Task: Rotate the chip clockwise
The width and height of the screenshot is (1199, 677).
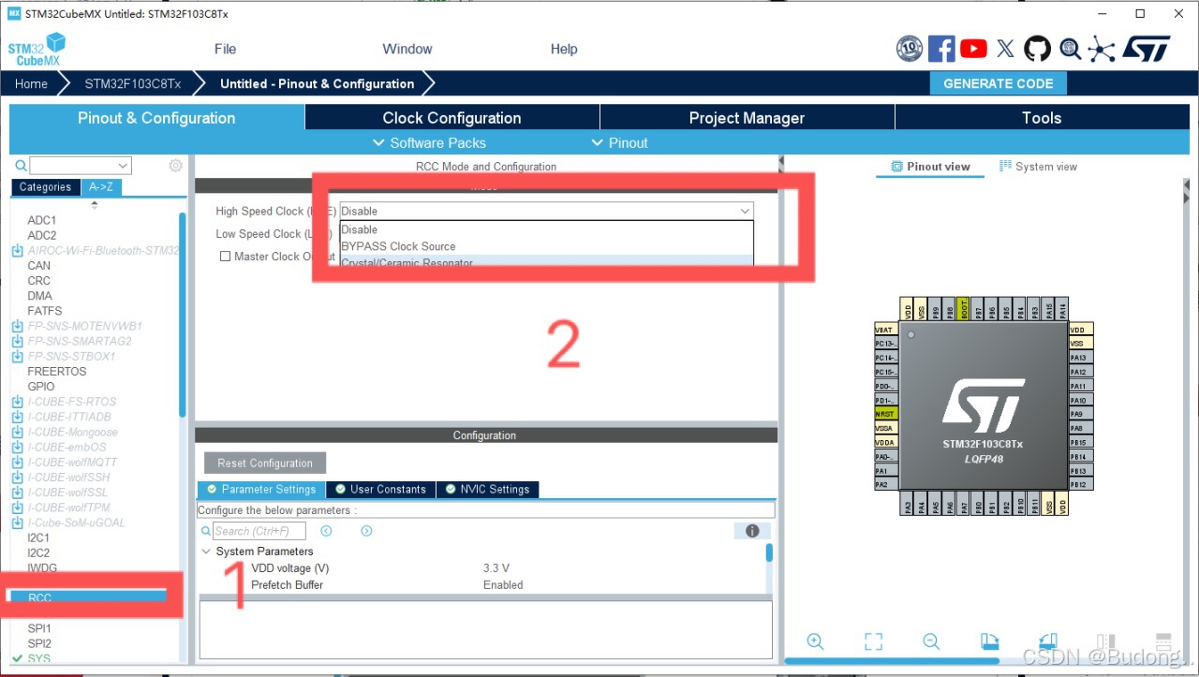Action: [989, 641]
